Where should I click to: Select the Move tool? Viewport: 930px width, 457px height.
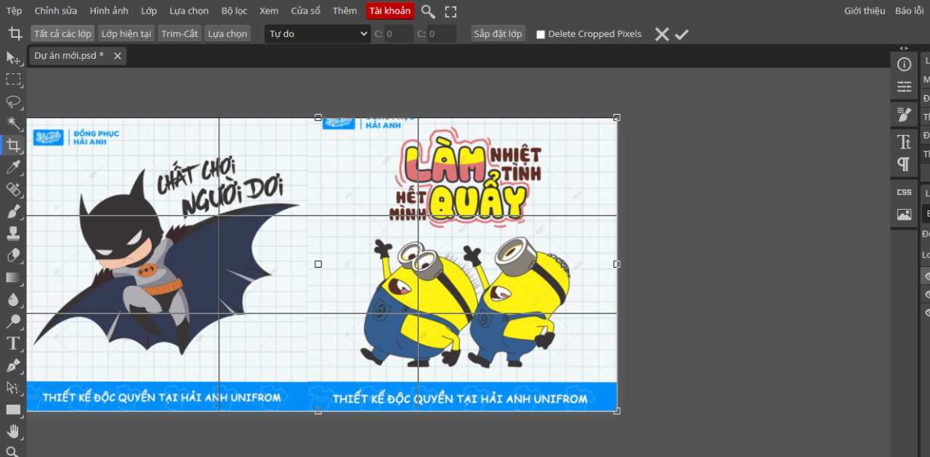click(x=13, y=58)
